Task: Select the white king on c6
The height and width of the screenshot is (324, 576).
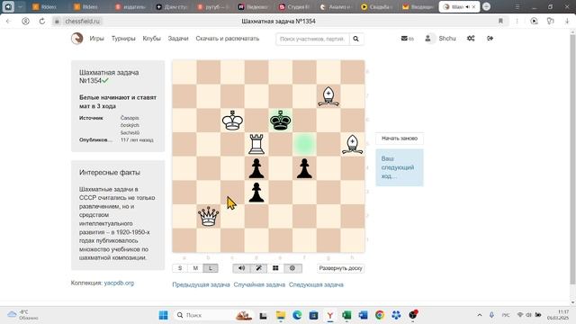Action: tap(232, 120)
